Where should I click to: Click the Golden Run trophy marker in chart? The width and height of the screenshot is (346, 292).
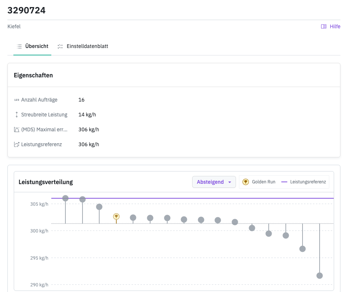[116, 216]
